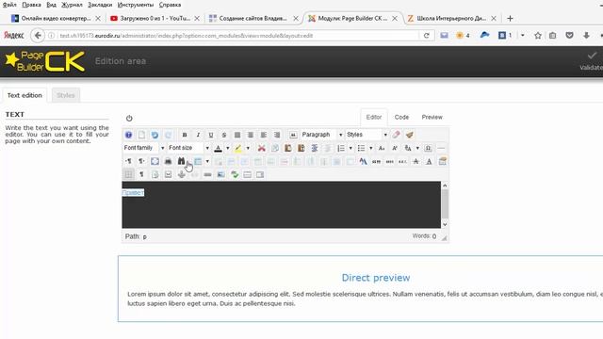Toggle bold formatting
603x339 pixels.
pyautogui.click(x=185, y=135)
